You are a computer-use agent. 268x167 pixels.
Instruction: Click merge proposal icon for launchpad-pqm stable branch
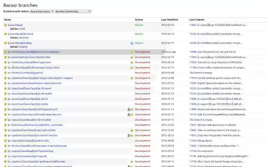pyautogui.click(x=132, y=57)
